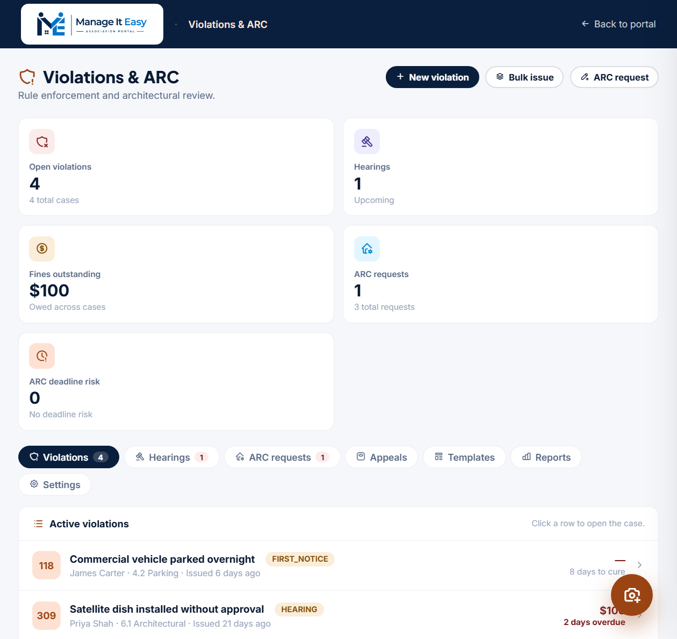Click the HEARING status badge
Image resolution: width=677 pixels, height=639 pixels.
pyautogui.click(x=299, y=609)
